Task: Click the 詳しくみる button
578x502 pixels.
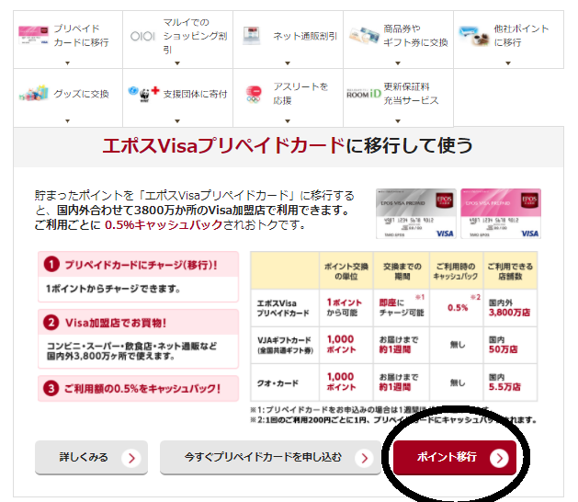Action: tap(91, 457)
